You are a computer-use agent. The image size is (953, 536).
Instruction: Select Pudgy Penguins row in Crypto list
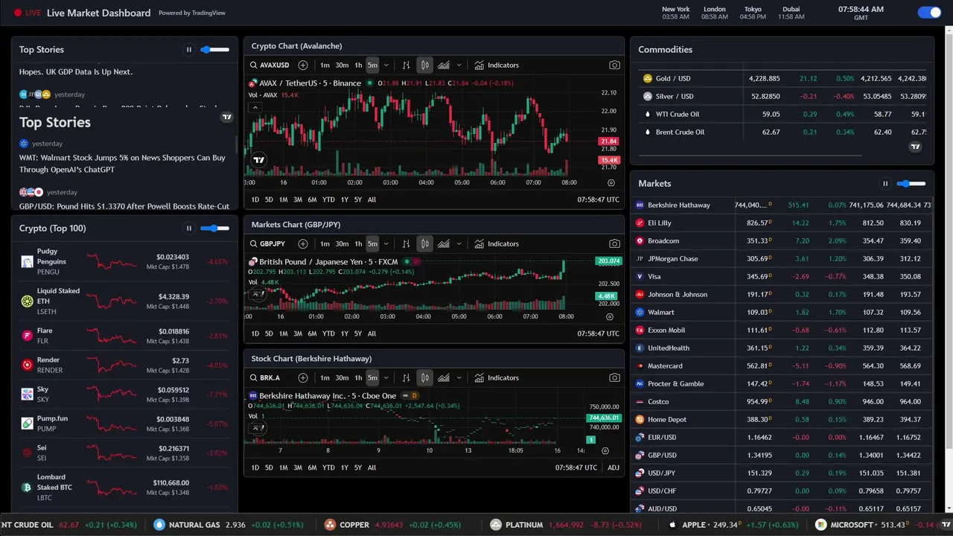click(124, 262)
